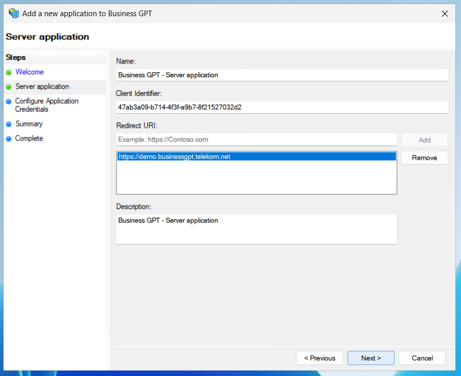461x376 pixels.
Task: Select the https://demo.businessgpt.telekom.net entry
Action: [257, 157]
